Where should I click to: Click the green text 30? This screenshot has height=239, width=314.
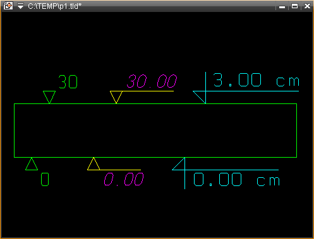(68, 81)
